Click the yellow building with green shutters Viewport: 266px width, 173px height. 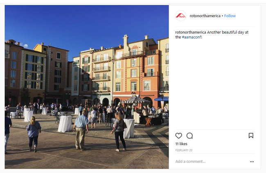click(34, 71)
